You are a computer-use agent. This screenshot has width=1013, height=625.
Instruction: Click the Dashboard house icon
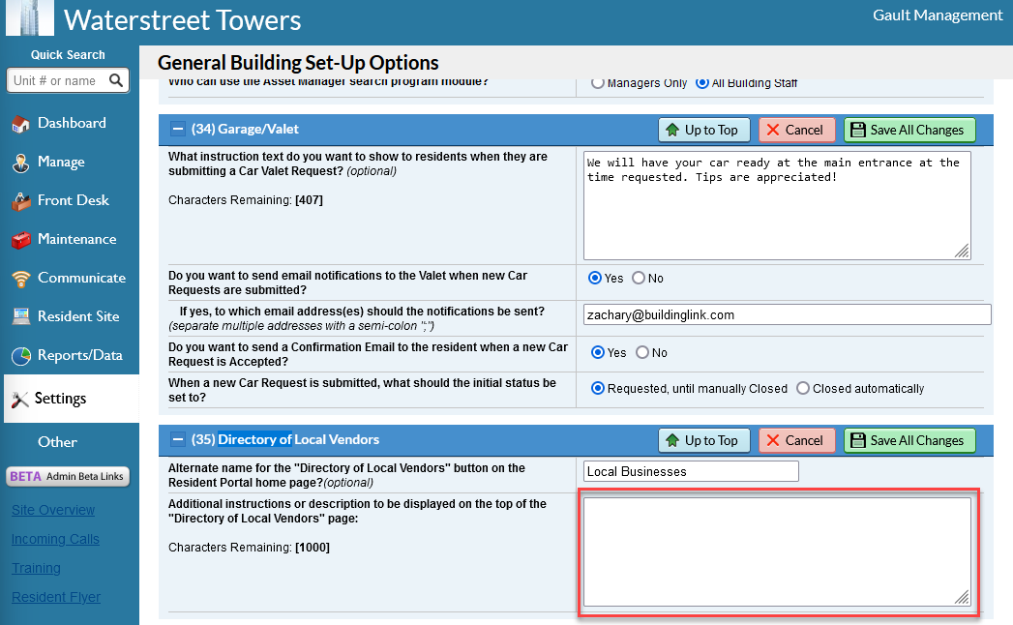20,124
